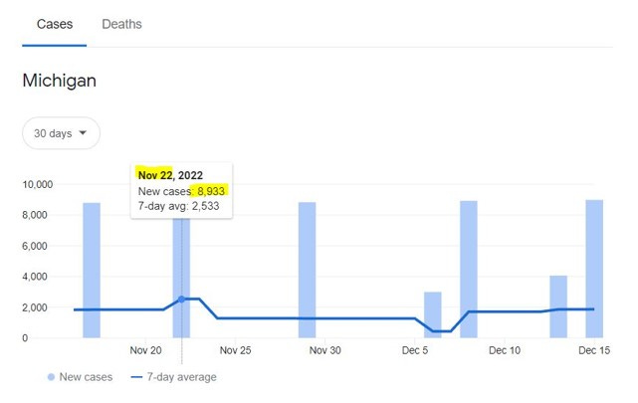Click the dropdown arrow beside 30 days
This screenshot has width=638, height=403.
point(83,132)
